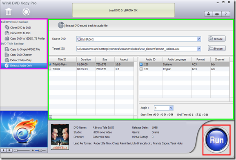Open the user registration icon button
Image resolution: width=236 pixels, height=160 pixels.
point(209,14)
